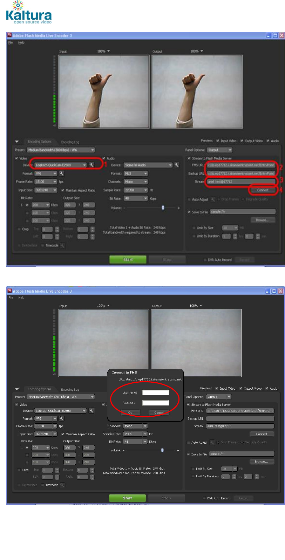Enable DVR Auto Record in thumbs-up window
Image resolution: width=285 pixels, height=560 pixels.
tap(205, 260)
